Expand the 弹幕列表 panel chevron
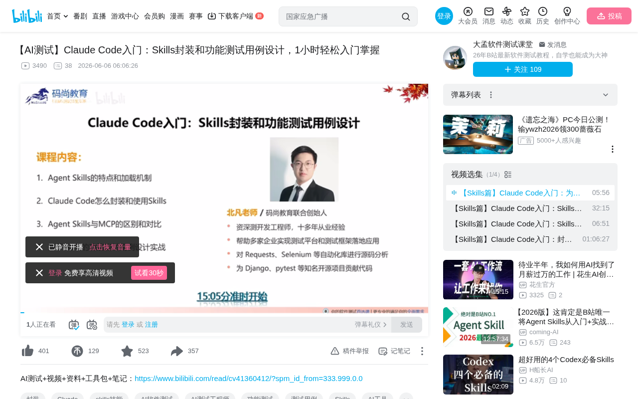This screenshot has height=399, width=638. coord(606,95)
